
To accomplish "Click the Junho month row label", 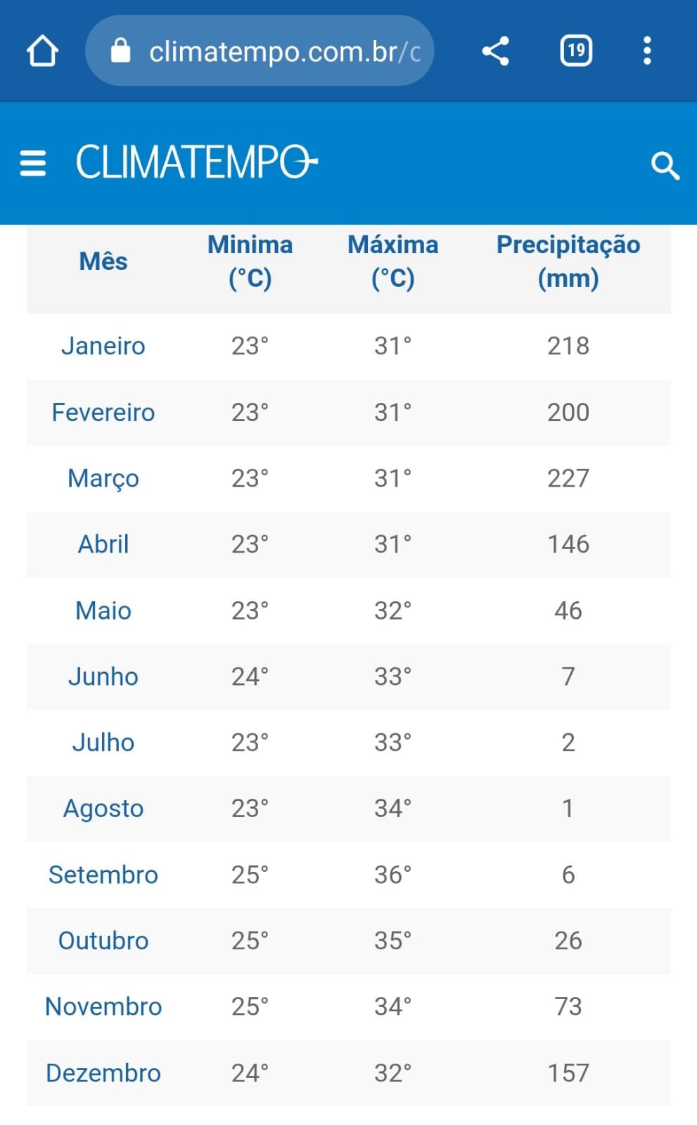I will (x=103, y=676).
